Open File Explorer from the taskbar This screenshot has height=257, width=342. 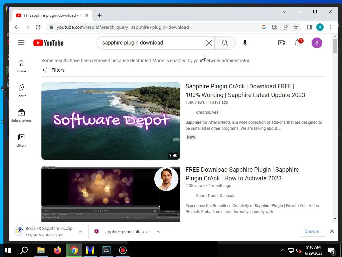(x=41, y=250)
